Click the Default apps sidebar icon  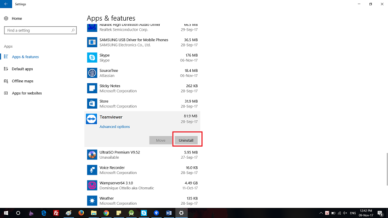point(6,69)
